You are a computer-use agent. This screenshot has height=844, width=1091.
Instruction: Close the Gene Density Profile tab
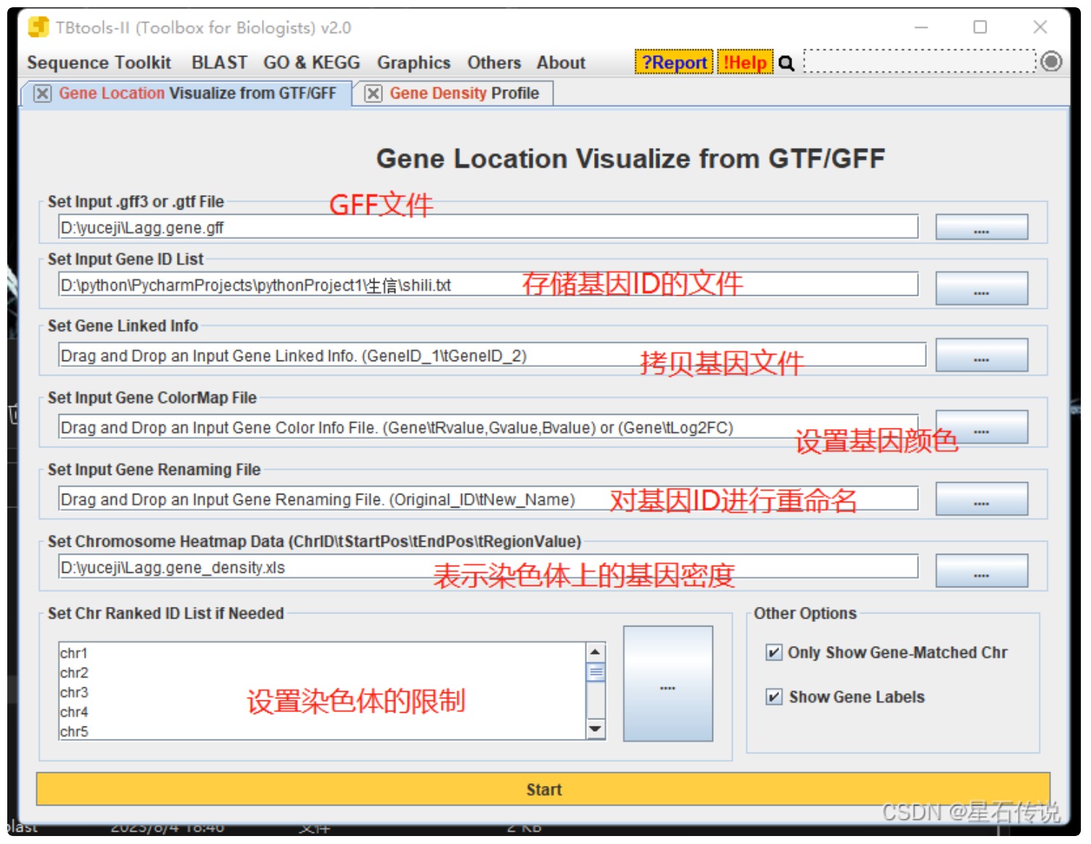(373, 94)
